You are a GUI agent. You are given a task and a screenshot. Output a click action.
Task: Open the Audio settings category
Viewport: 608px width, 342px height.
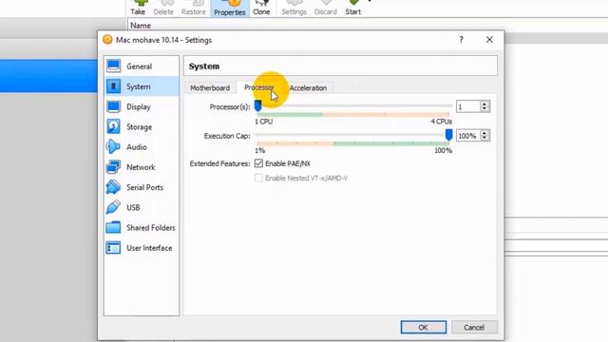[x=142, y=147]
